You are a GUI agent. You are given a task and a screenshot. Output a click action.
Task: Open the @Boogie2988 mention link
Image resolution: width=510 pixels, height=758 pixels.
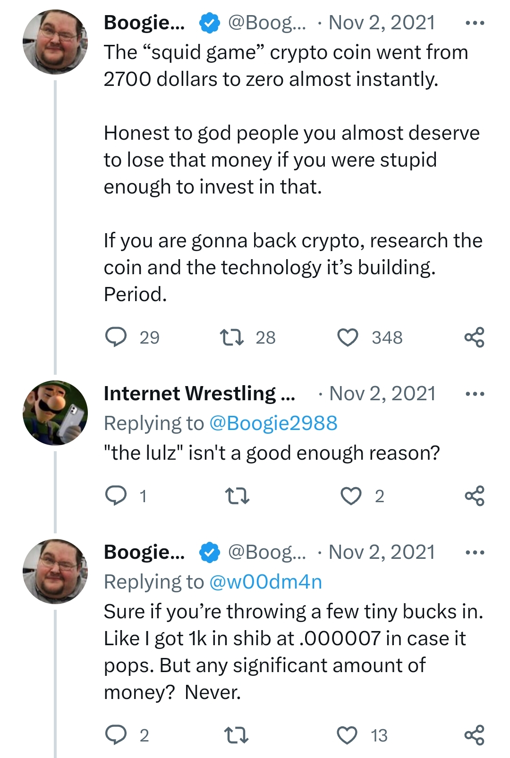(273, 423)
